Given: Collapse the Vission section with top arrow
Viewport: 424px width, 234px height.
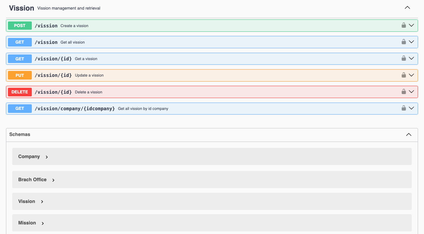Looking at the screenshot, I should point(407,8).
